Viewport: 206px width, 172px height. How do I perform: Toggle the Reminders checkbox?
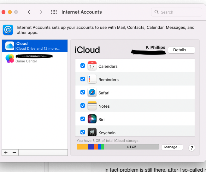pos(83,79)
